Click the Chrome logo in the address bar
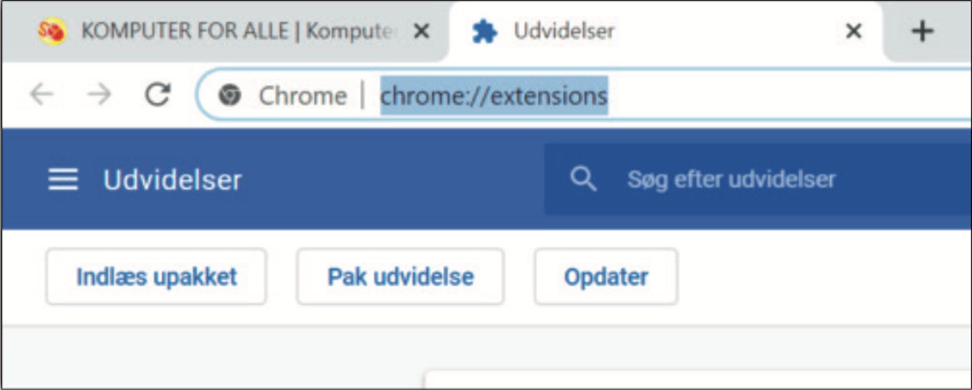 coord(229,96)
